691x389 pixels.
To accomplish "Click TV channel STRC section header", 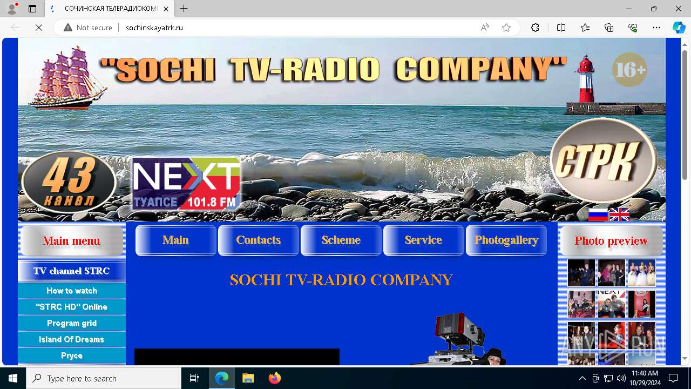I will (72, 271).
